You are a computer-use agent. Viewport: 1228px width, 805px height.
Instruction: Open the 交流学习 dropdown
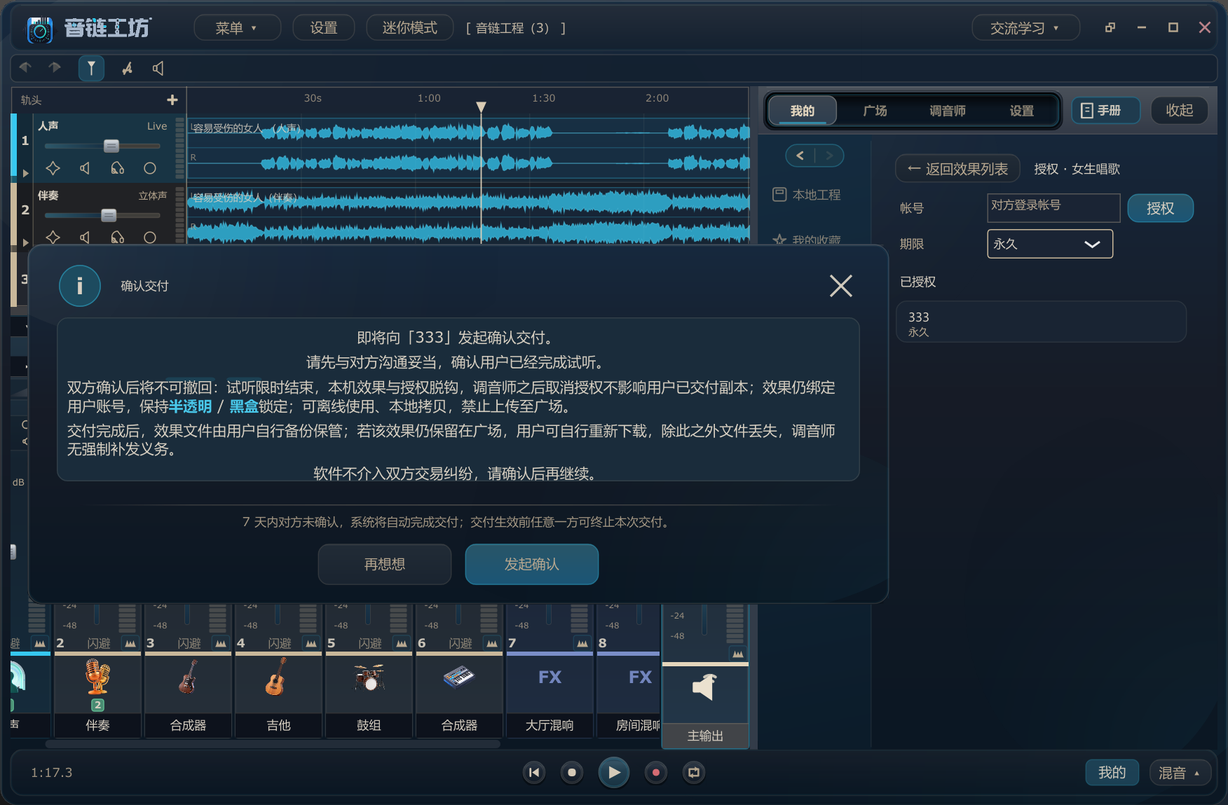1025,28
